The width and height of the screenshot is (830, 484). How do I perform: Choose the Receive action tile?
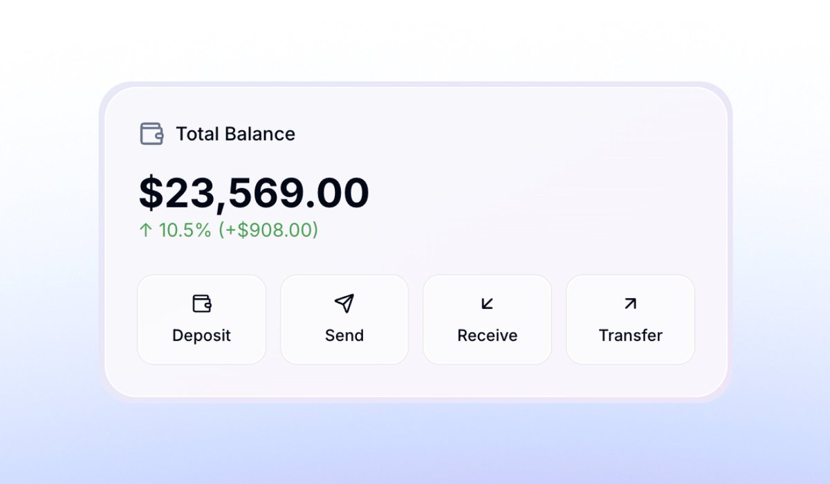(487, 319)
